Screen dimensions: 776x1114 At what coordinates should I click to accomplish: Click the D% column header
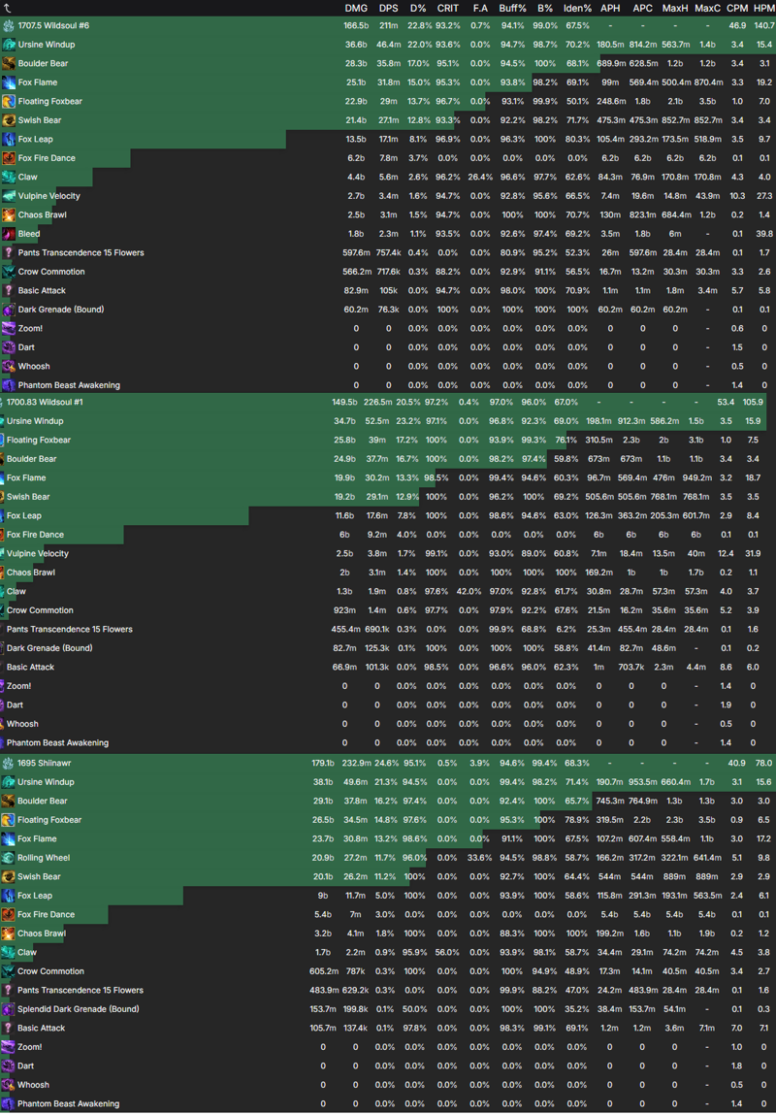418,9
